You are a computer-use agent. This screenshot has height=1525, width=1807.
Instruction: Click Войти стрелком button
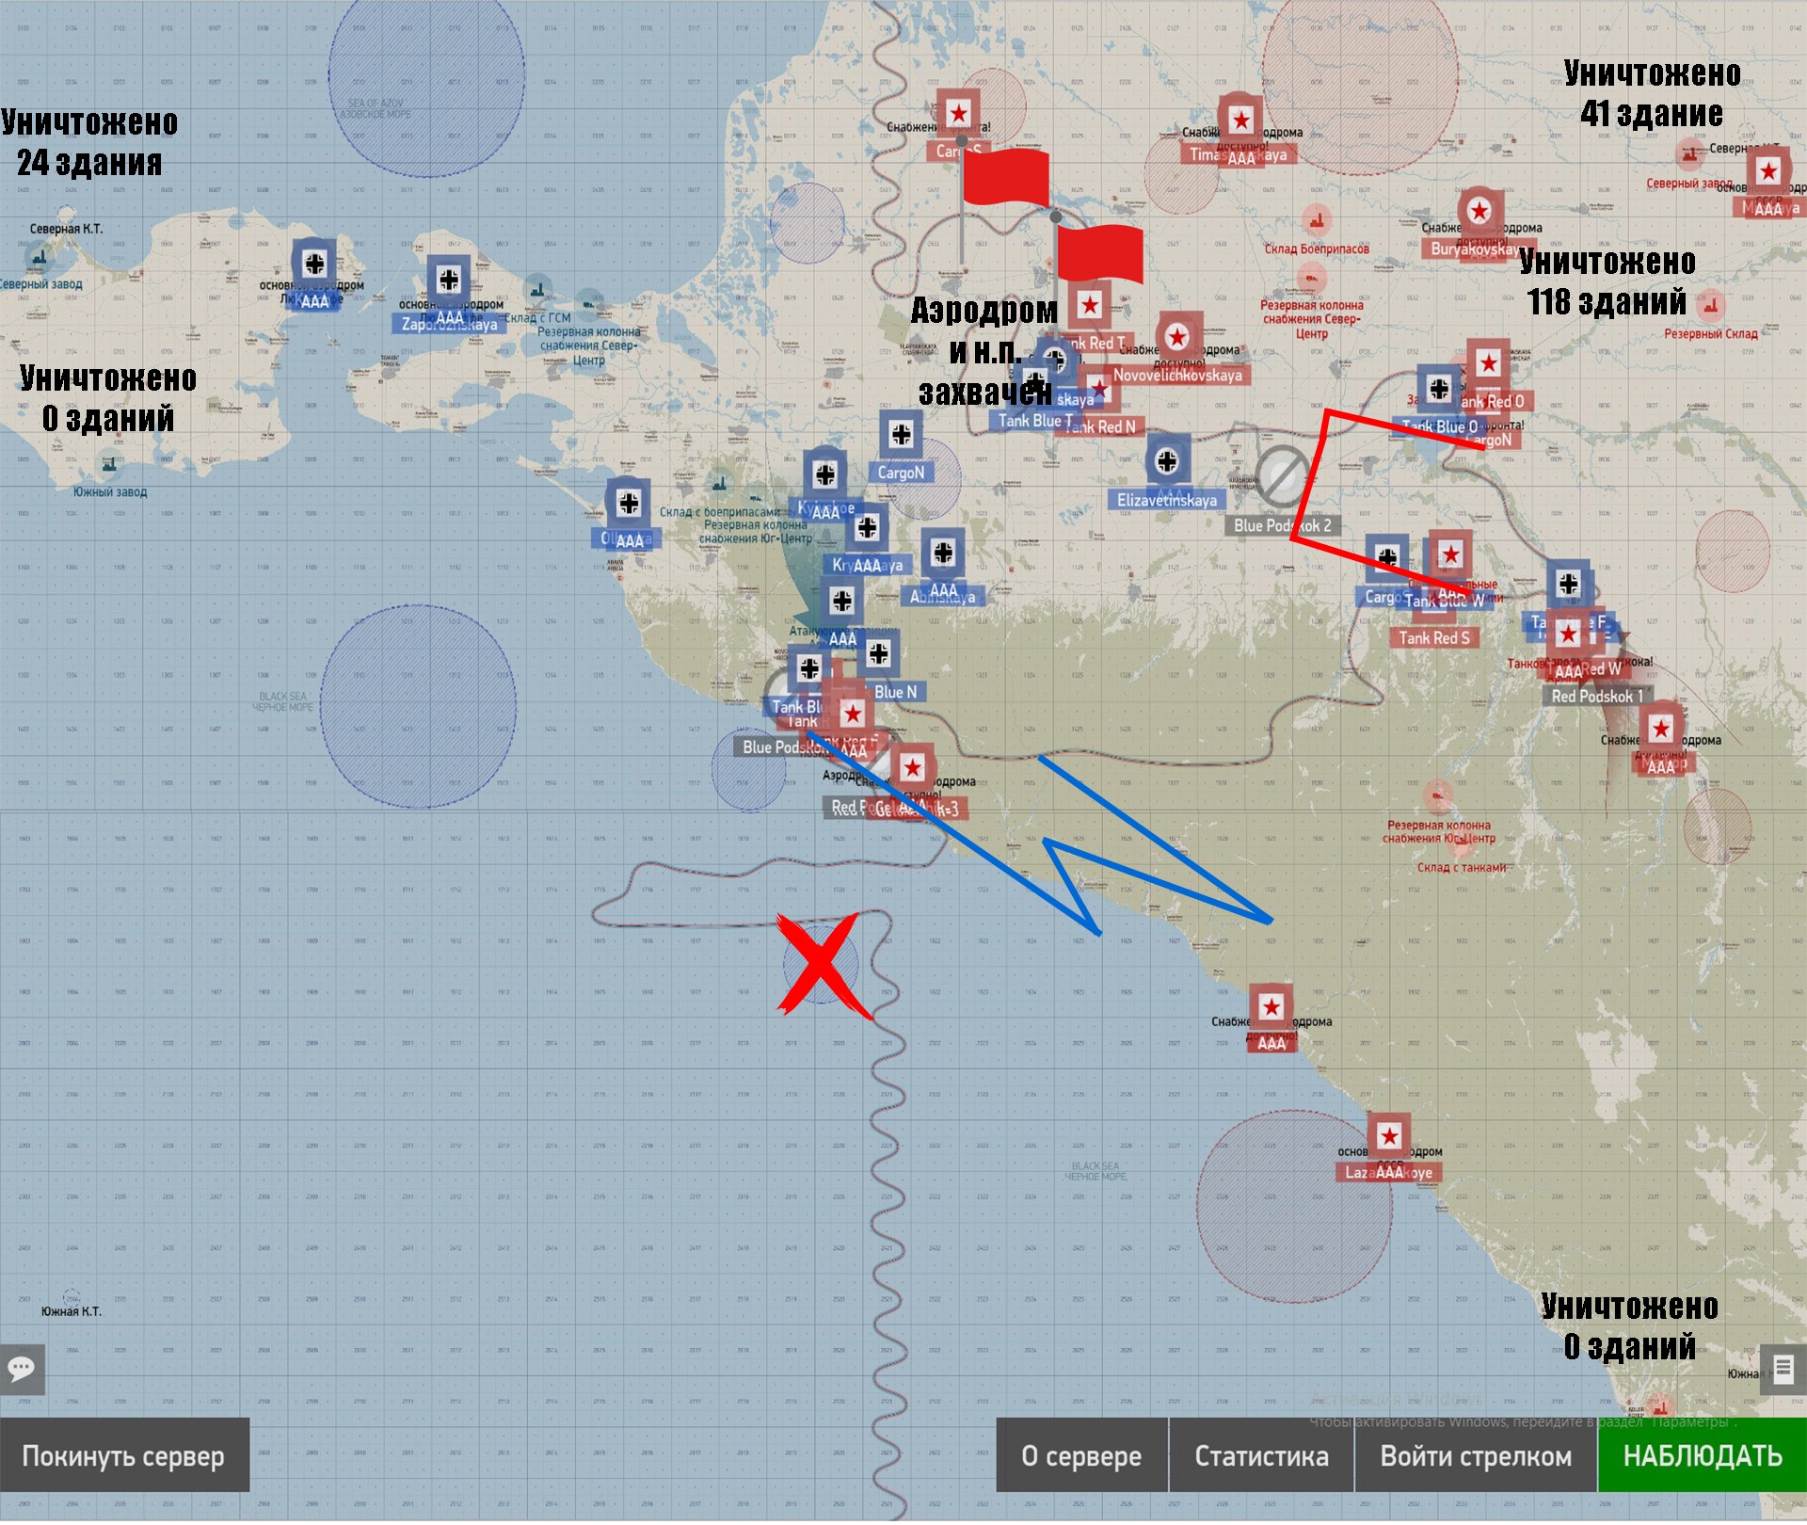point(1475,1456)
